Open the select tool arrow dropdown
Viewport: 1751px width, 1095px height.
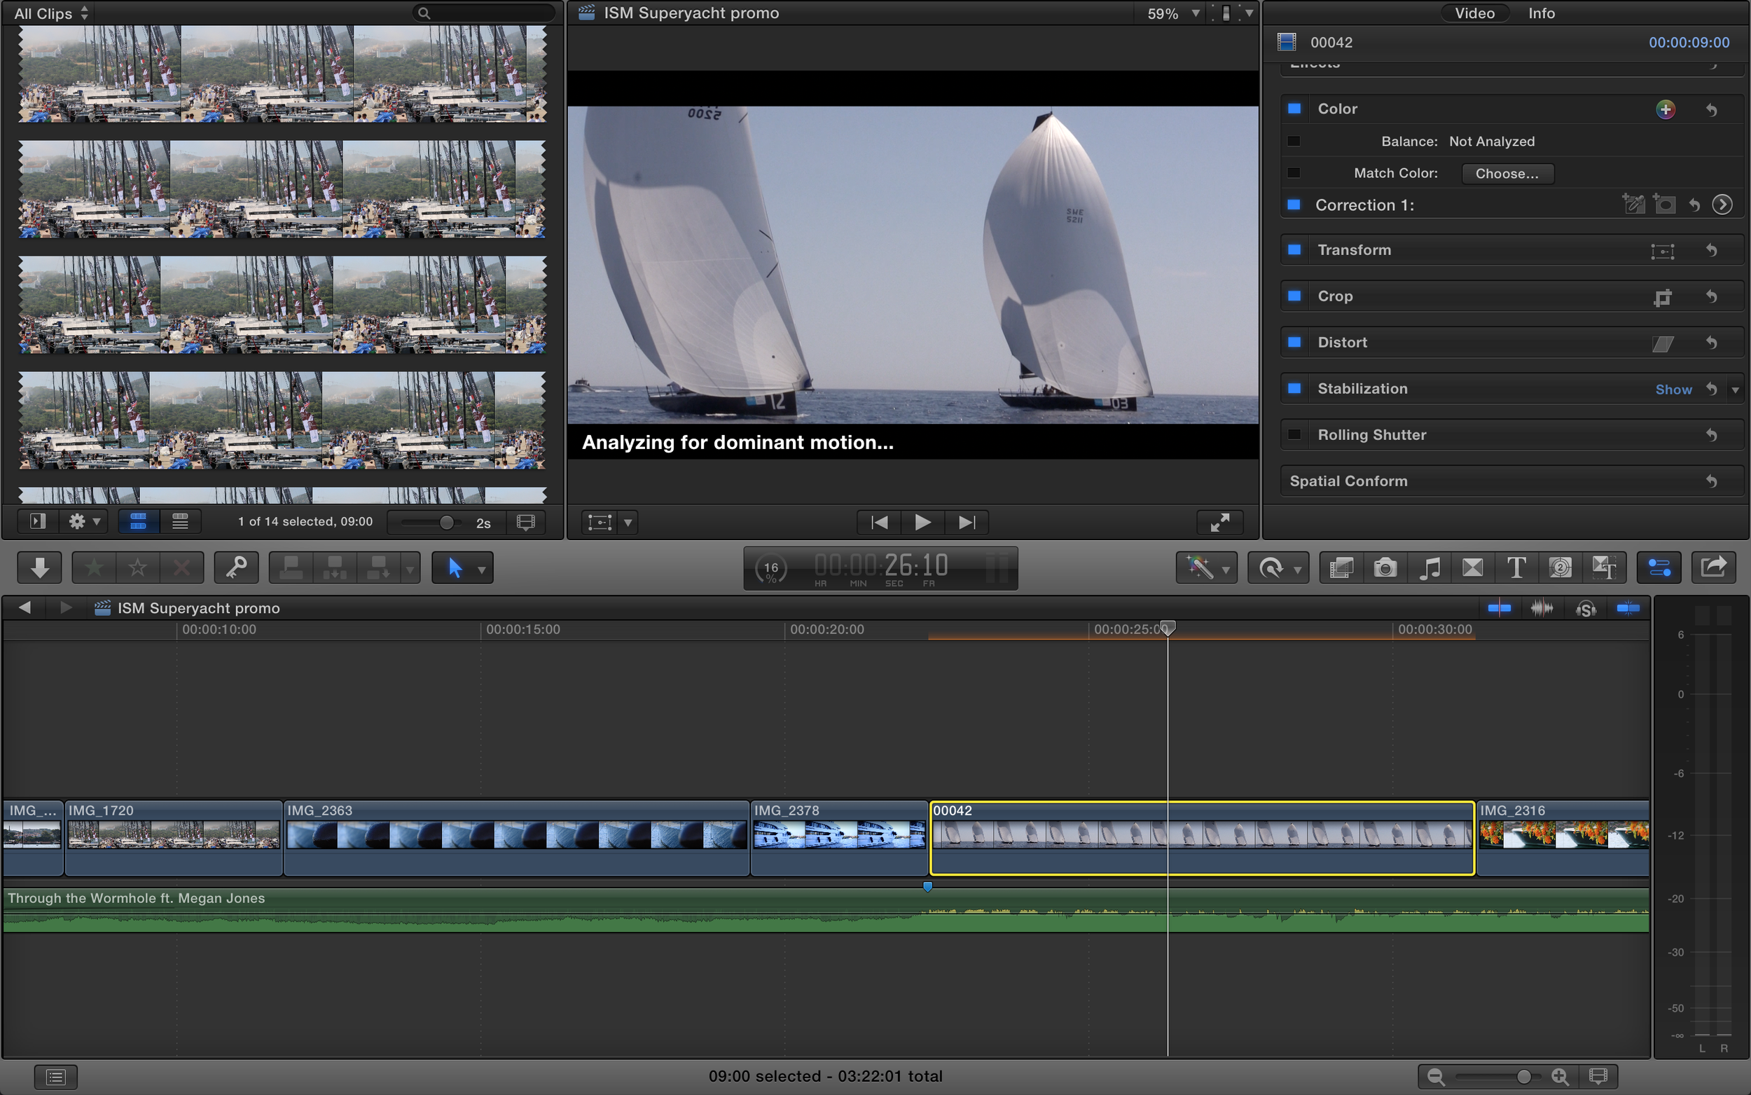pos(481,570)
